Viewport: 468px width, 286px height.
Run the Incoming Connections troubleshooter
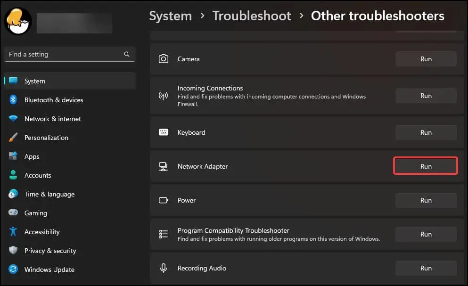click(426, 96)
